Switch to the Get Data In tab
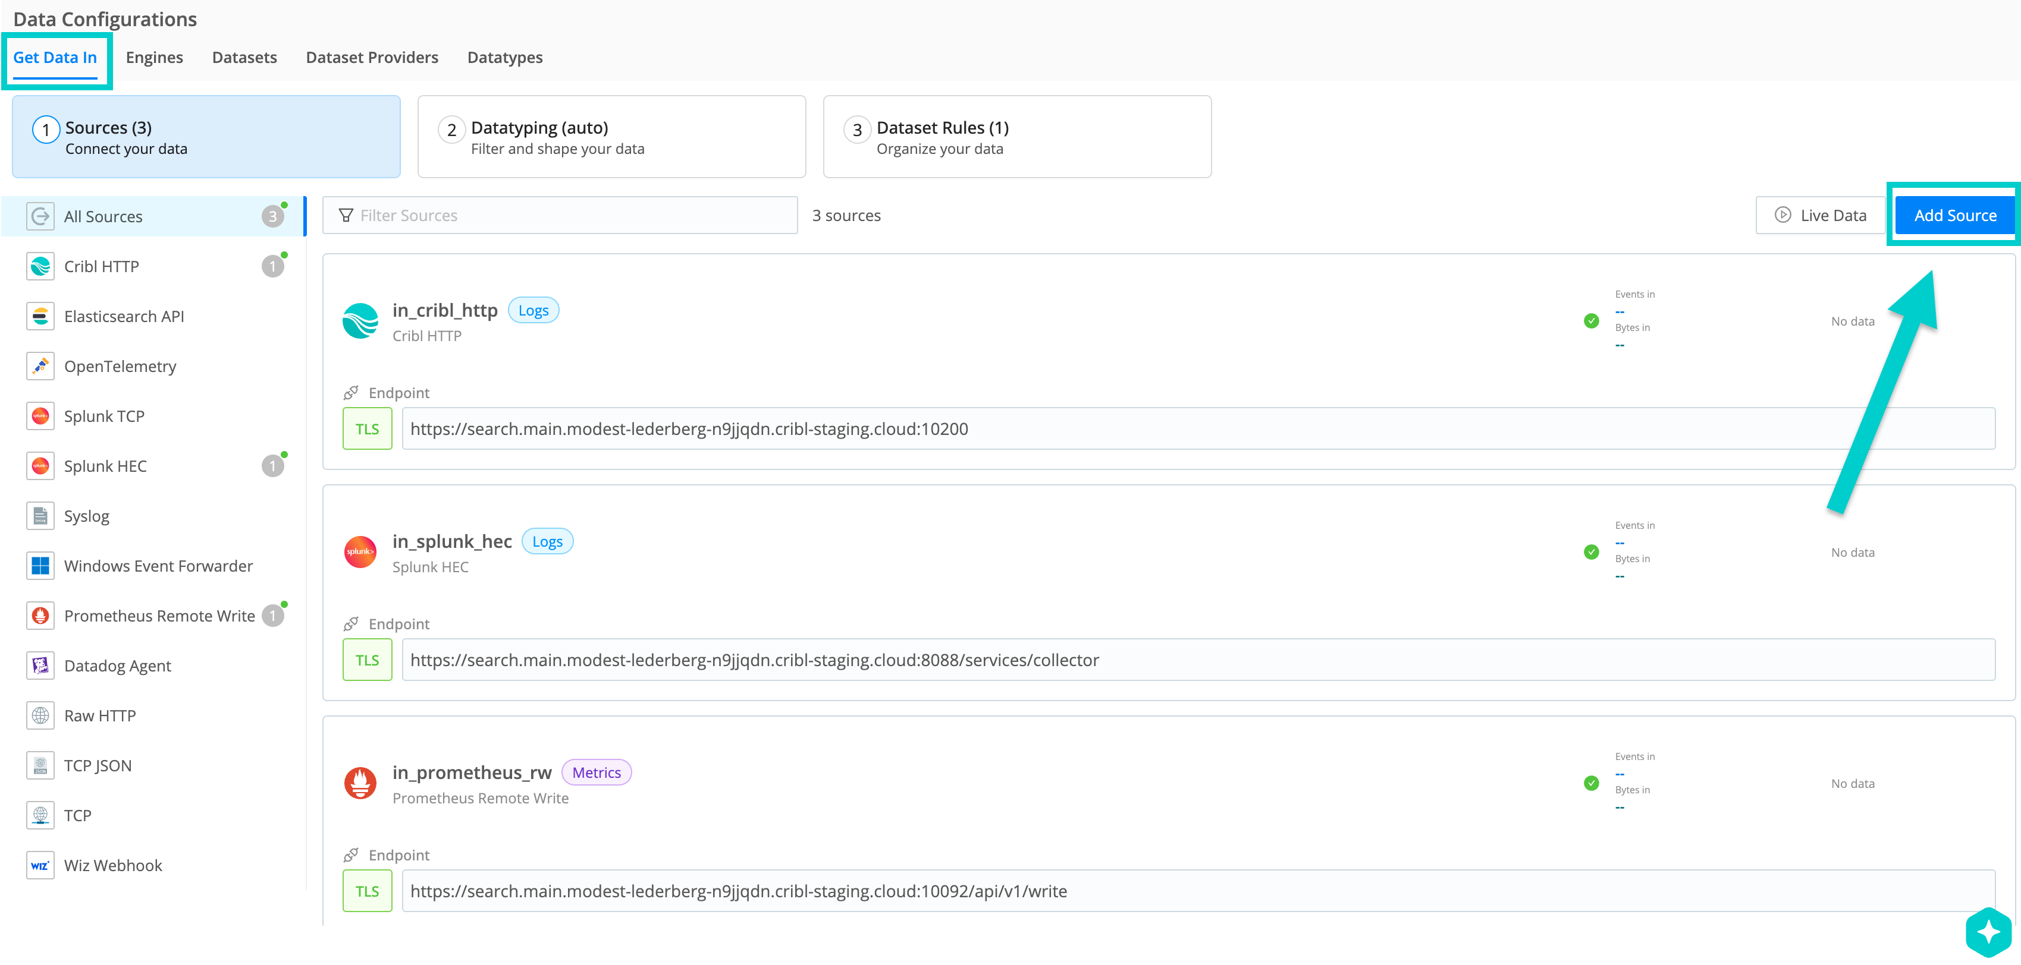 [55, 57]
